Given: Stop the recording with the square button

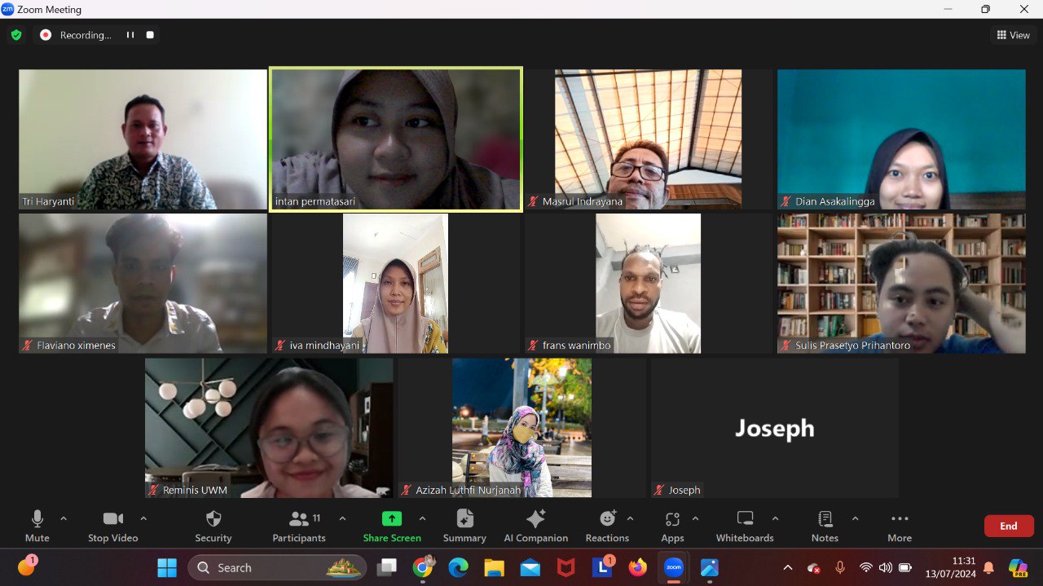Looking at the screenshot, I should point(150,35).
